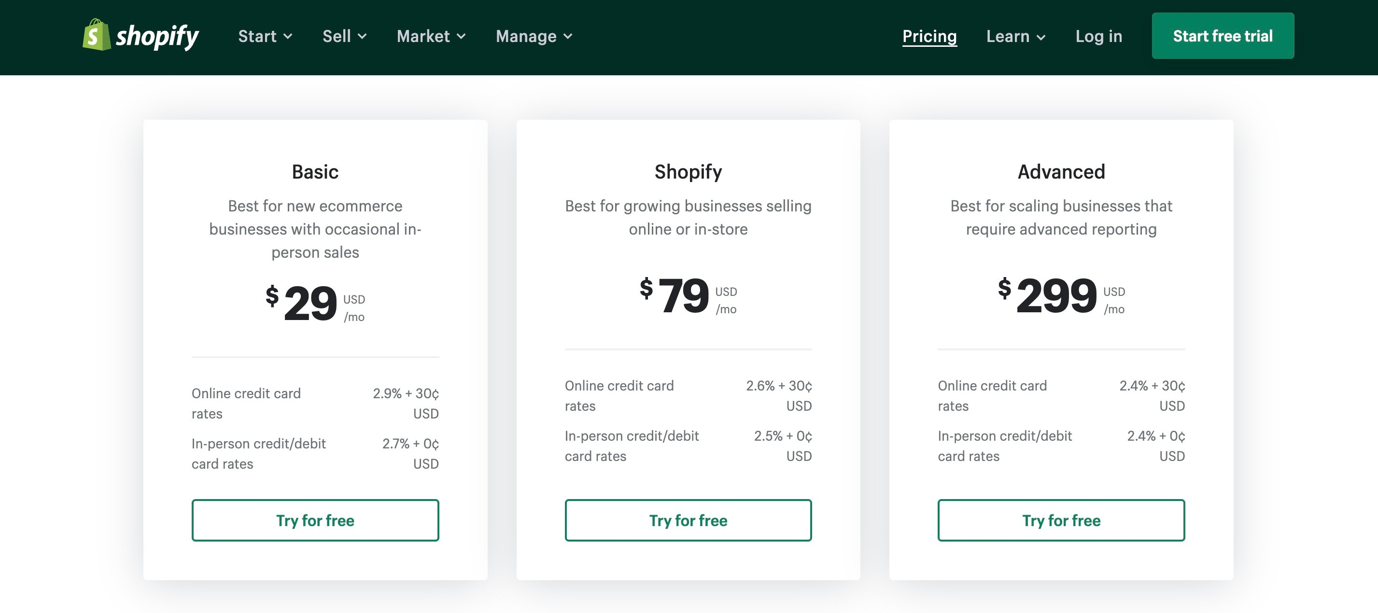Click Advanced plan's In-person credit/debit card rates label
Screen dimensions: 1378x613
click(x=1005, y=446)
